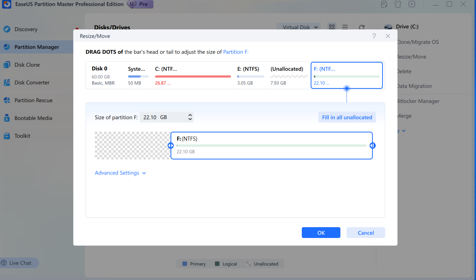Click the Primary legend swatch
This screenshot has width=476, height=280.
pos(185,264)
